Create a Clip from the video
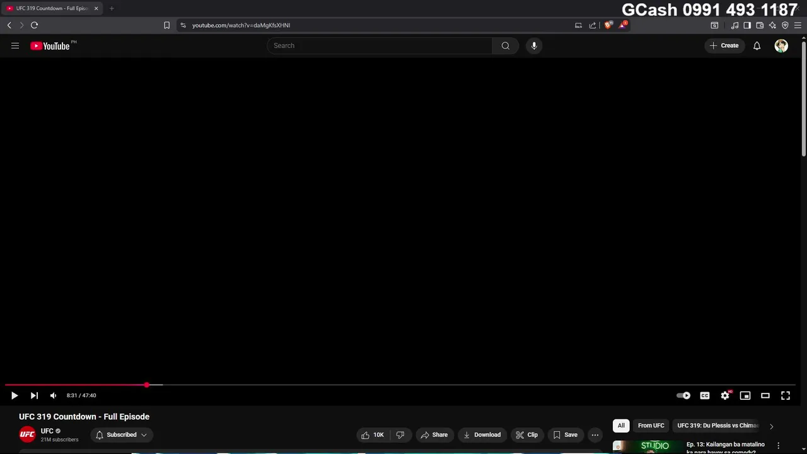 tap(526, 434)
